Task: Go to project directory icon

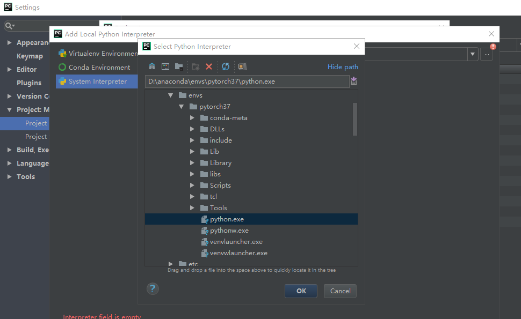Action: click(x=179, y=66)
